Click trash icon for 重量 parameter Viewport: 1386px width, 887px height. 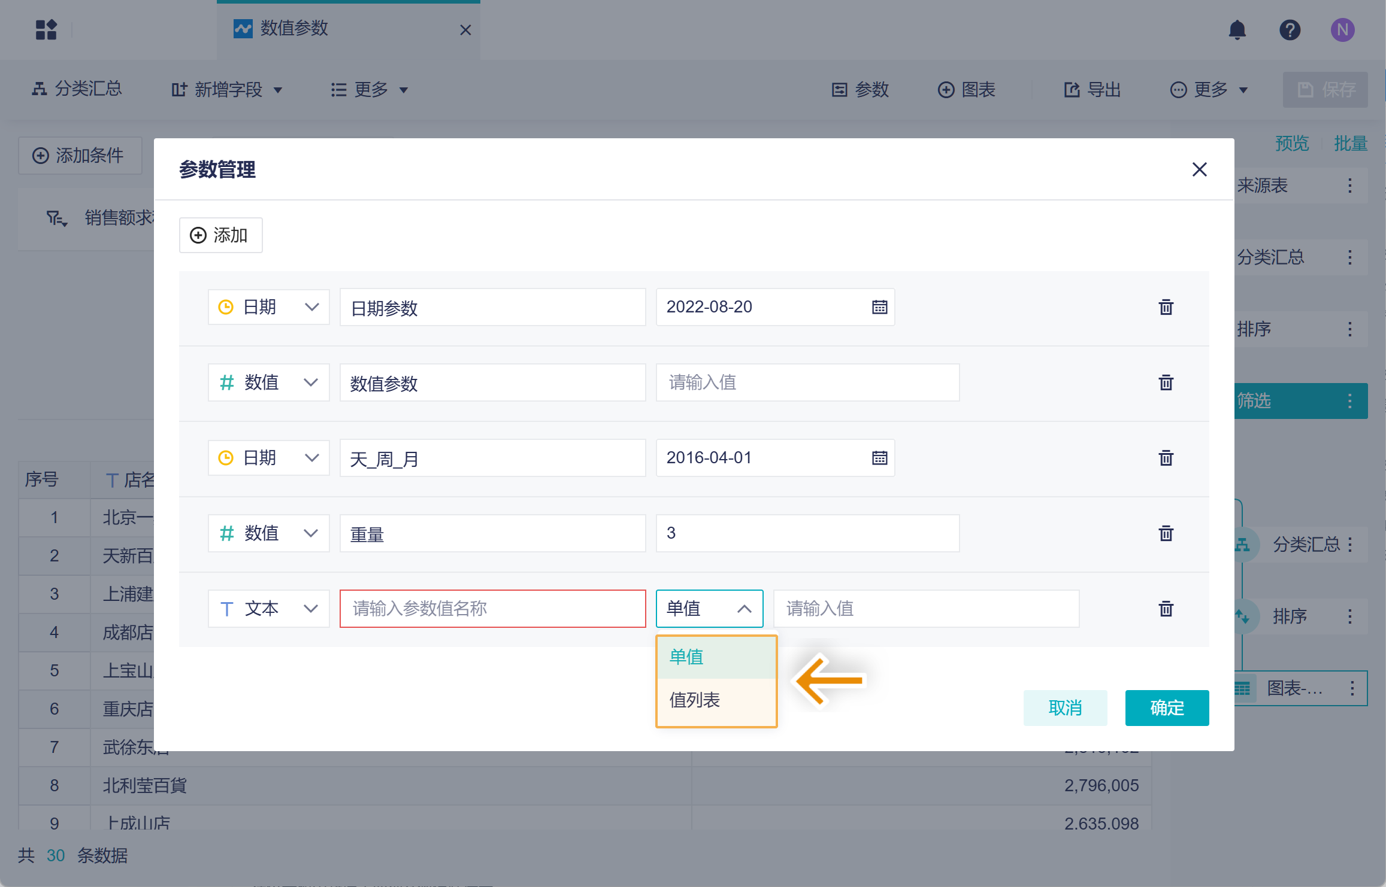coord(1165,533)
